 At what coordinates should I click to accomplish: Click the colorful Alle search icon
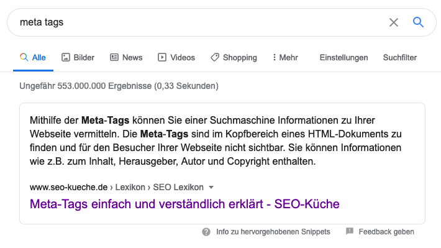click(x=24, y=57)
